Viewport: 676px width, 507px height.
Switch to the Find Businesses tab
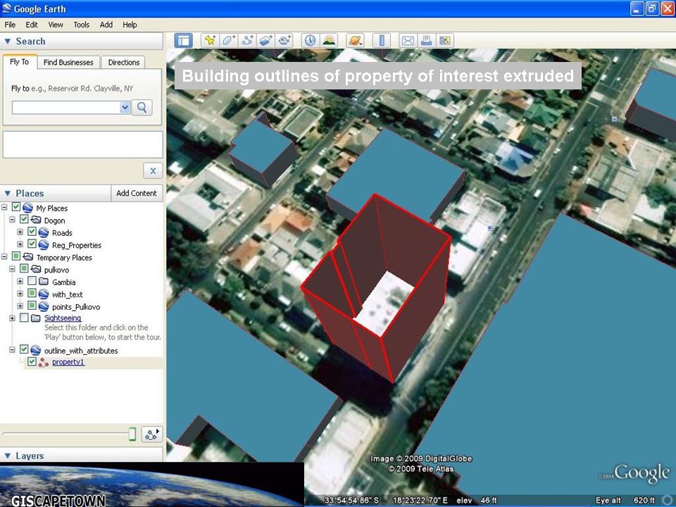point(68,62)
